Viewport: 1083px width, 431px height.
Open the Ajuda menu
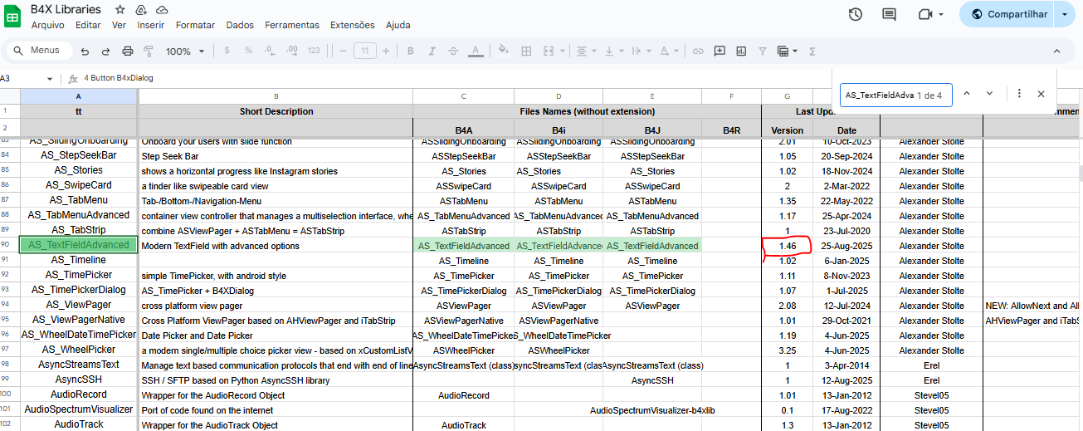(x=398, y=25)
